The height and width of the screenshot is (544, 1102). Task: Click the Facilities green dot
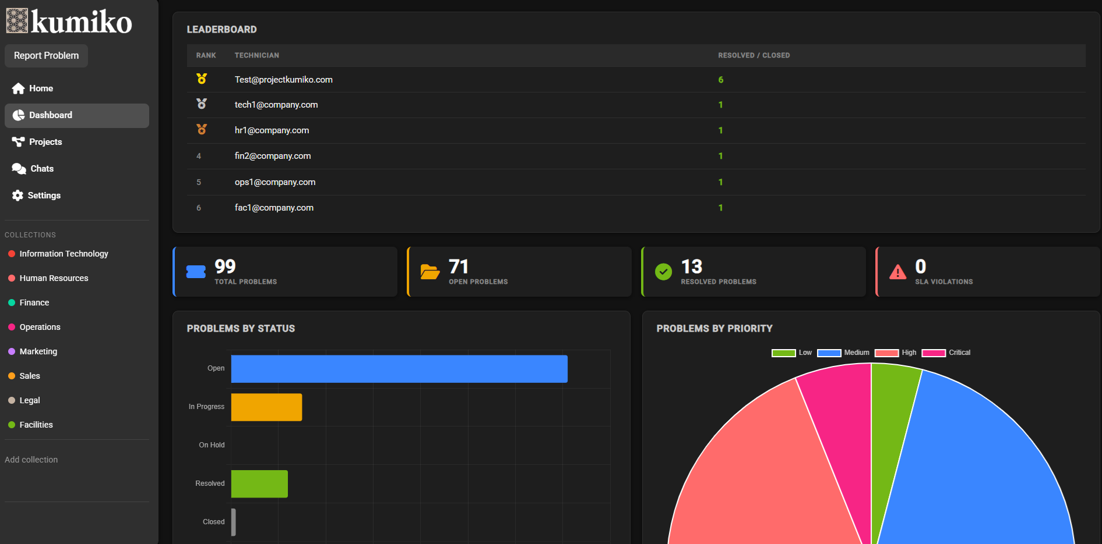tap(12, 425)
